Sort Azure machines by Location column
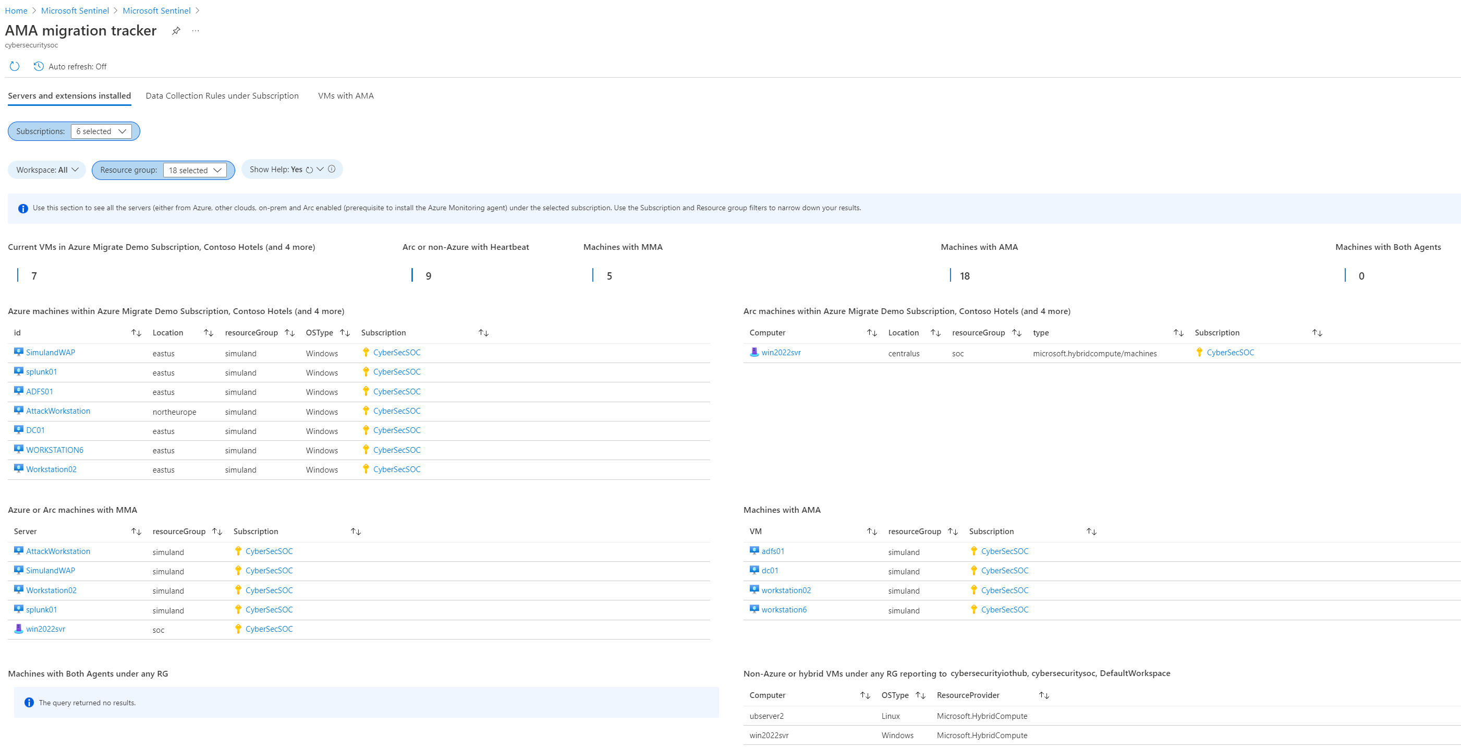 pyautogui.click(x=208, y=333)
